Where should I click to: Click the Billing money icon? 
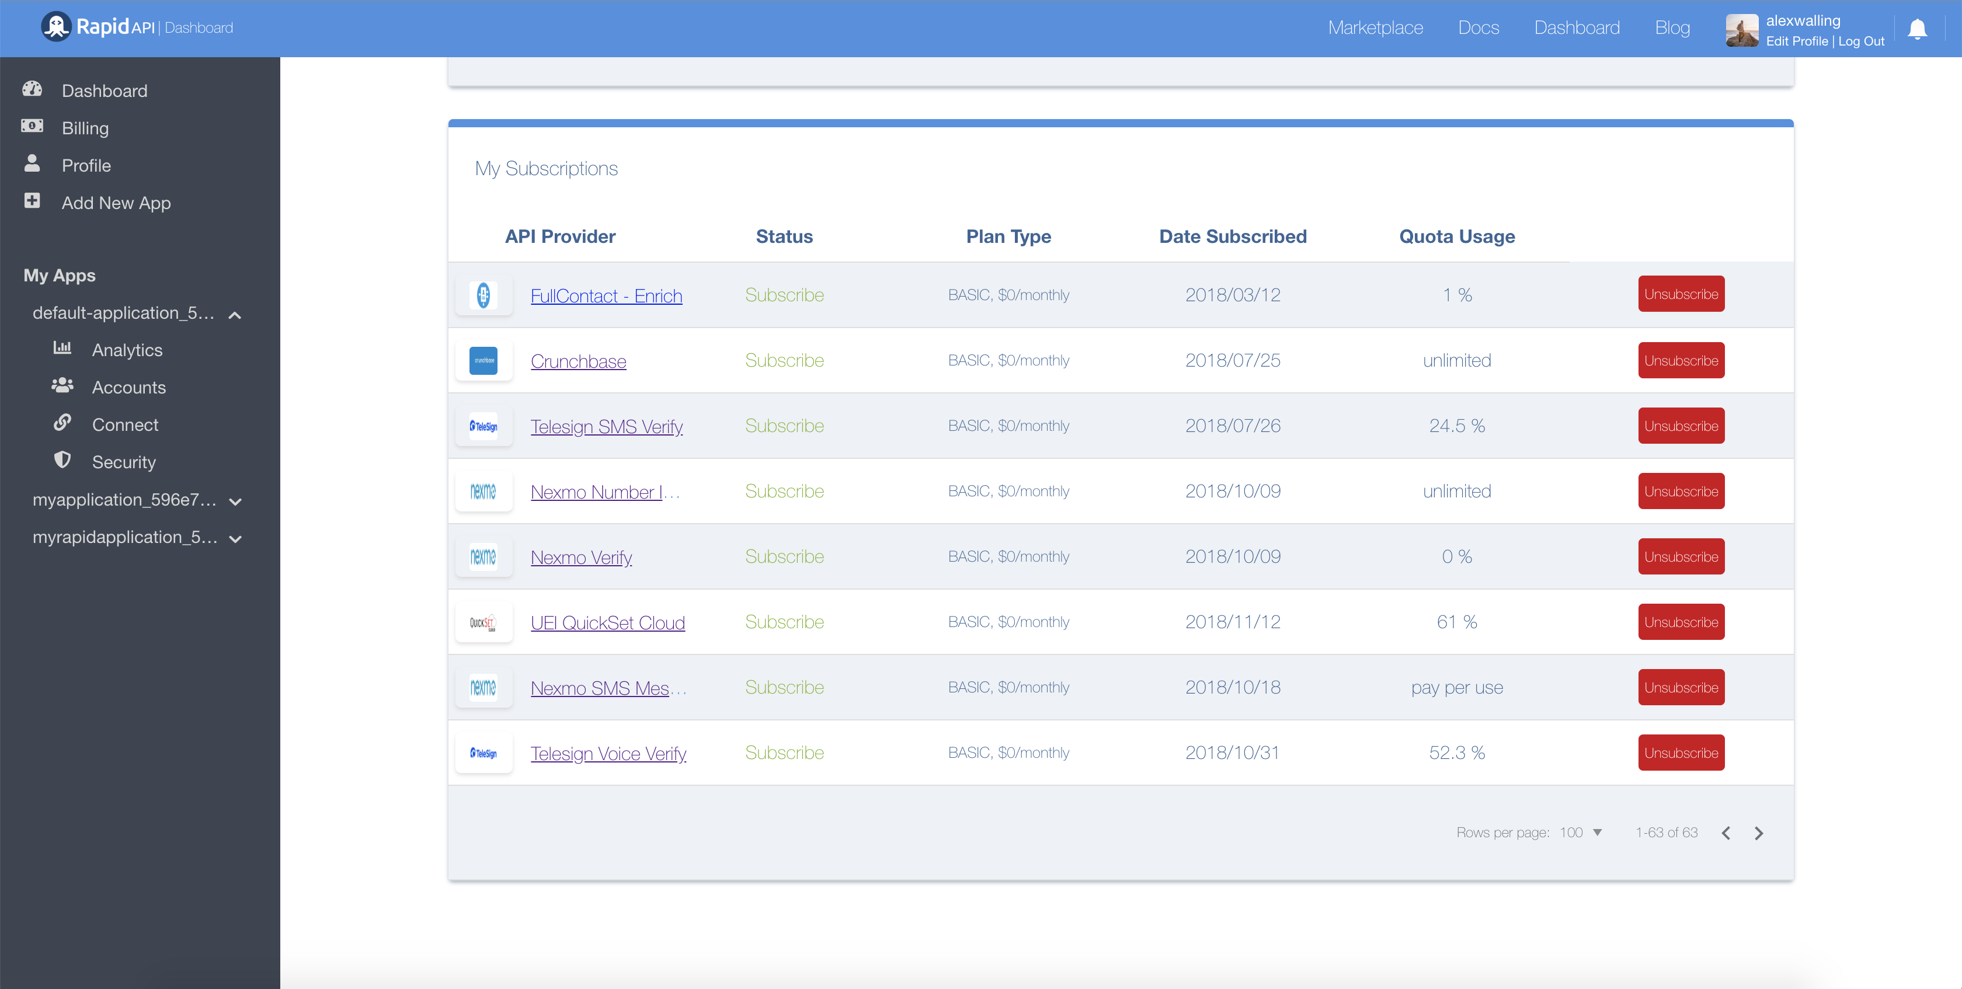click(32, 126)
